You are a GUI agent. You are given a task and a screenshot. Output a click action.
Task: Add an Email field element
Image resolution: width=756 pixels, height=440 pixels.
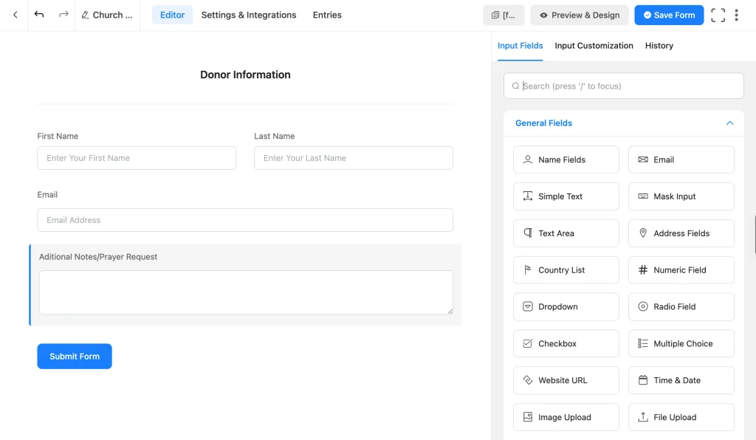(681, 159)
